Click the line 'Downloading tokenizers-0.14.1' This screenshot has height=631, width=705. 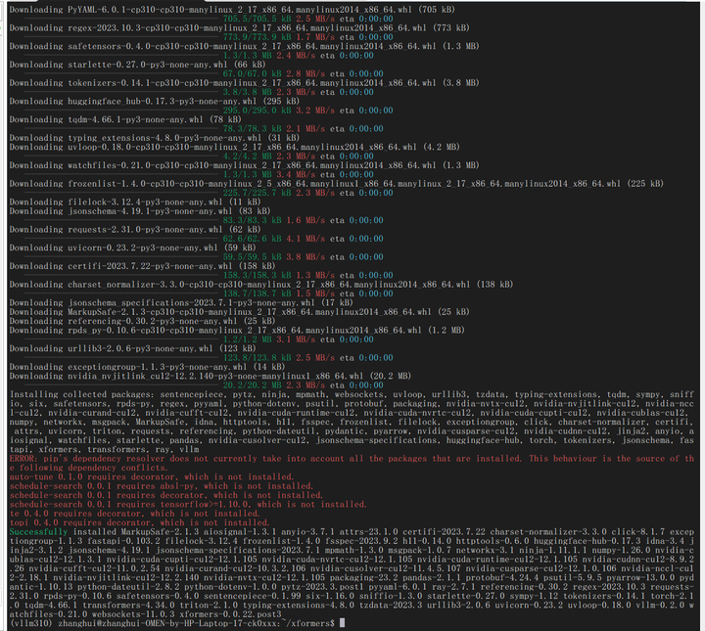click(x=244, y=83)
